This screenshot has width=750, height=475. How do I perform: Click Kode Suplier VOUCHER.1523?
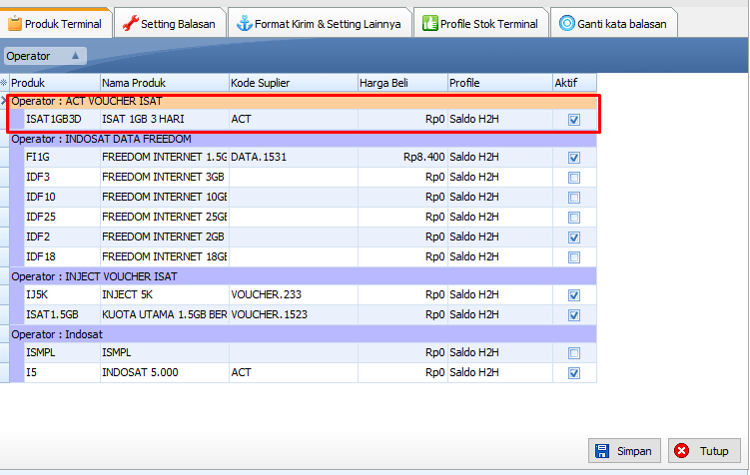294,314
